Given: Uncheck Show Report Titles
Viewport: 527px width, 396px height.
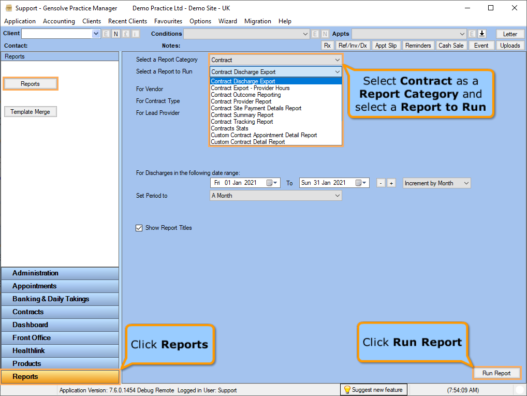Looking at the screenshot, I should [x=139, y=227].
